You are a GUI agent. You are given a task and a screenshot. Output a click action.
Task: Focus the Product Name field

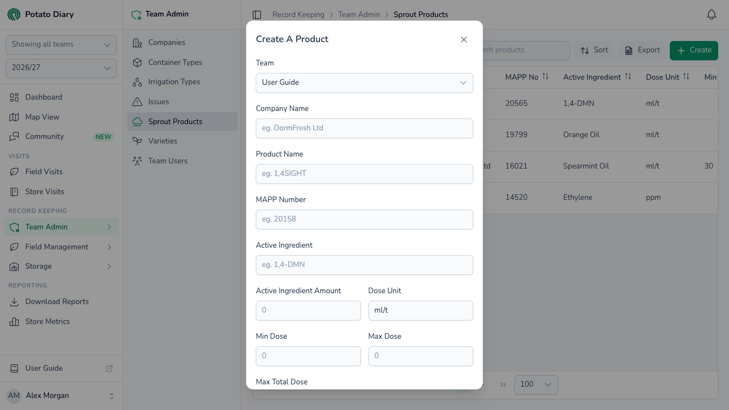coord(364,174)
